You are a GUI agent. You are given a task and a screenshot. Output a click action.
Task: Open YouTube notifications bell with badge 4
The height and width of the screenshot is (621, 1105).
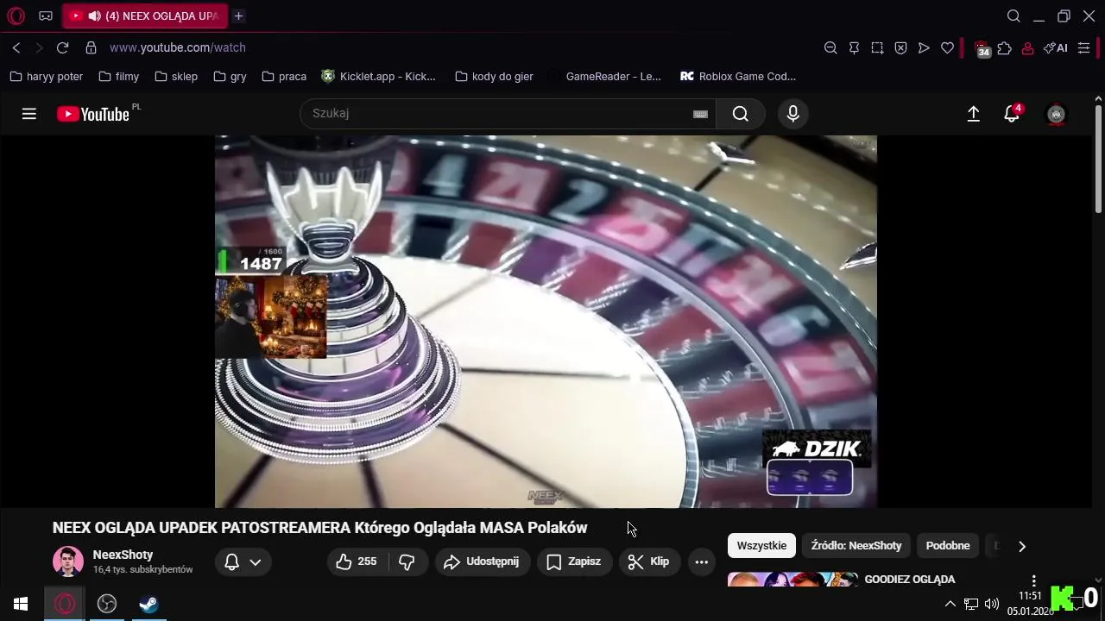click(1012, 114)
